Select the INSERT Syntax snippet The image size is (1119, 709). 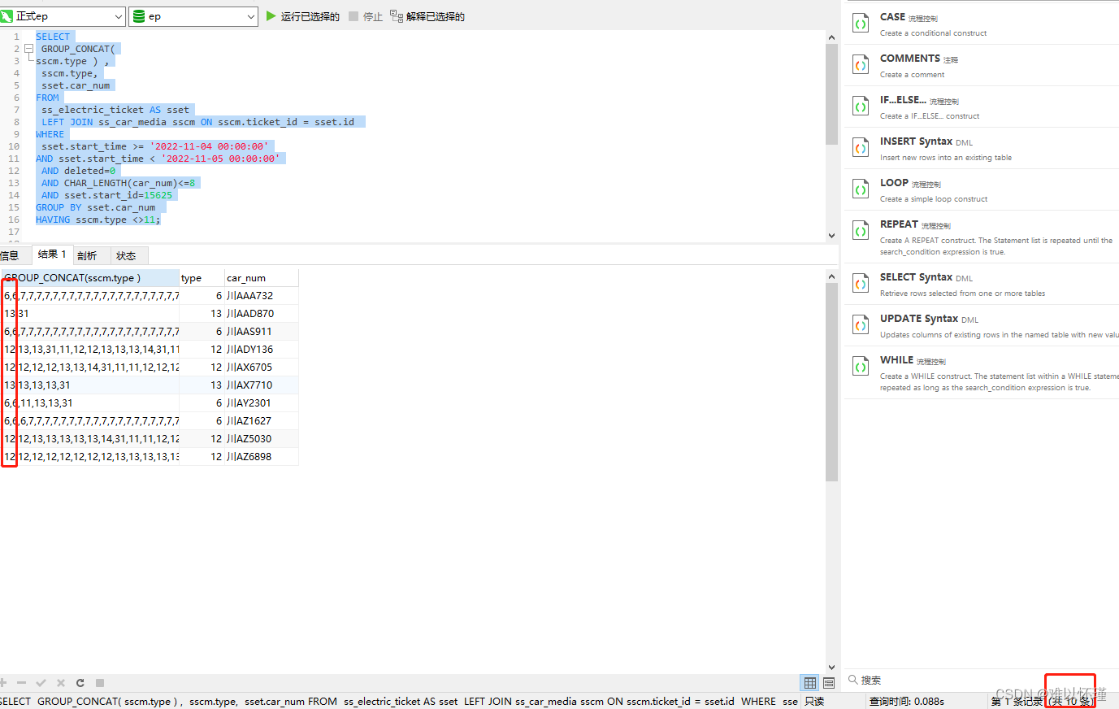pyautogui.click(x=982, y=149)
